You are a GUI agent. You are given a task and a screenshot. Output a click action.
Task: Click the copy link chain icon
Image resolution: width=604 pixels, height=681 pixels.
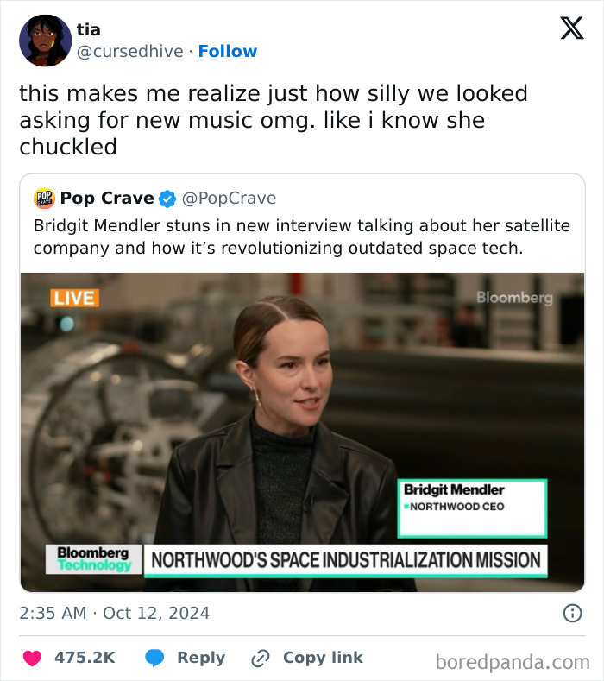click(261, 658)
